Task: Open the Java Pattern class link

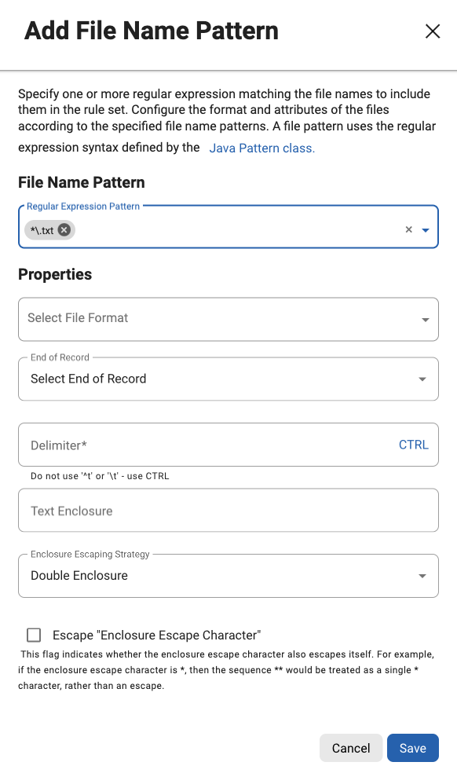Action: click(x=261, y=148)
